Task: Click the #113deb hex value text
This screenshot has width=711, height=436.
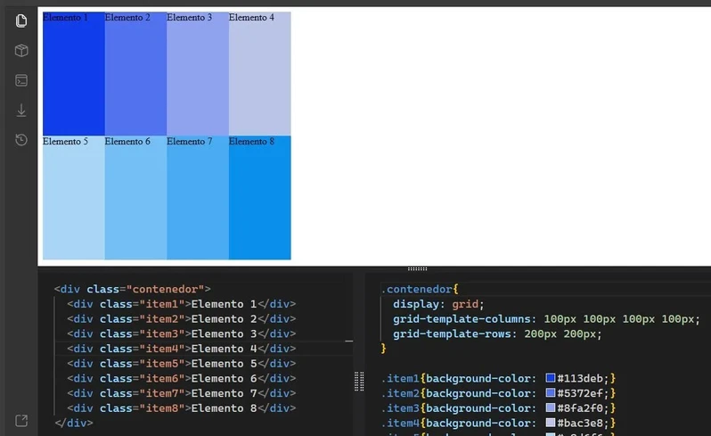Action: click(x=580, y=378)
